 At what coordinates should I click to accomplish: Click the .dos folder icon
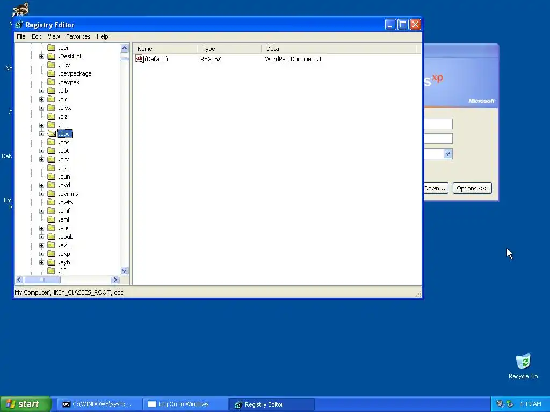pos(51,142)
